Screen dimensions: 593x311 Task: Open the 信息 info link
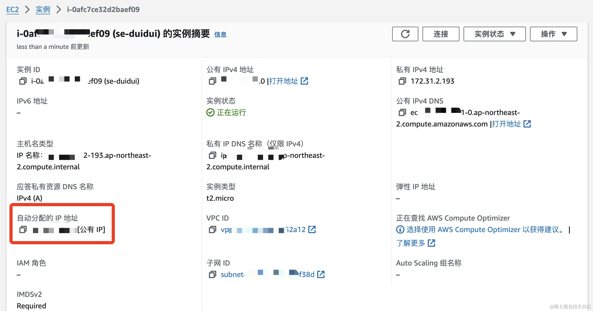point(220,34)
